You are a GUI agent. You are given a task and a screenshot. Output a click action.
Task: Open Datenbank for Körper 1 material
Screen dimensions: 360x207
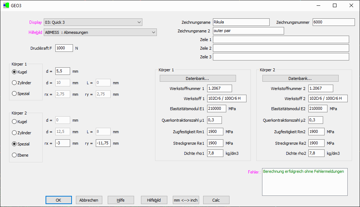(198, 78)
